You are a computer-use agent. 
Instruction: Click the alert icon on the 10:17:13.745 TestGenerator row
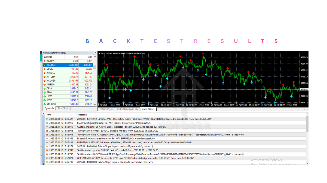point(47,150)
